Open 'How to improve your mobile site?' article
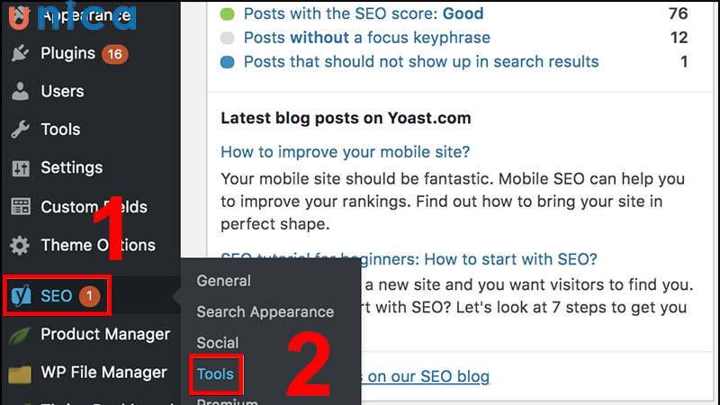 point(345,152)
